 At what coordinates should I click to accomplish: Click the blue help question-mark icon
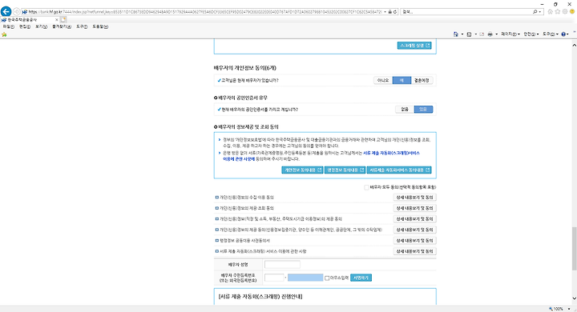pos(563,34)
